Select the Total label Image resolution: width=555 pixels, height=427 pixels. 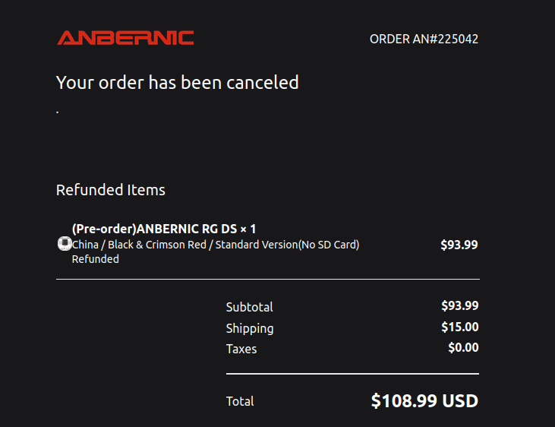coord(240,401)
